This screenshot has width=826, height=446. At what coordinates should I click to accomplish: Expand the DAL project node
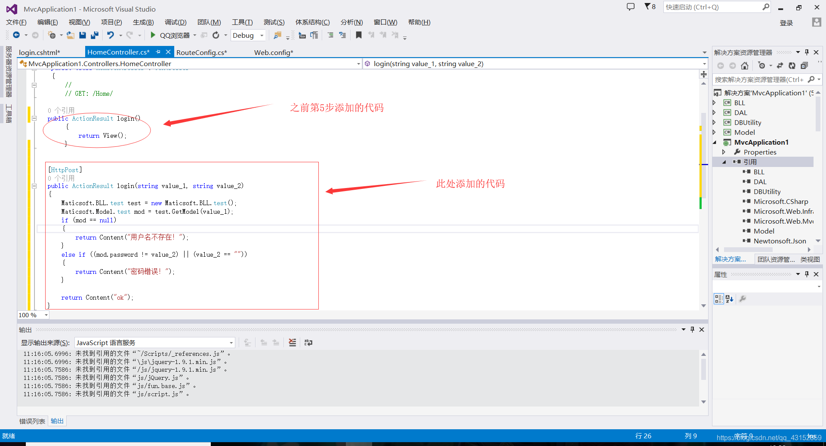[715, 112]
